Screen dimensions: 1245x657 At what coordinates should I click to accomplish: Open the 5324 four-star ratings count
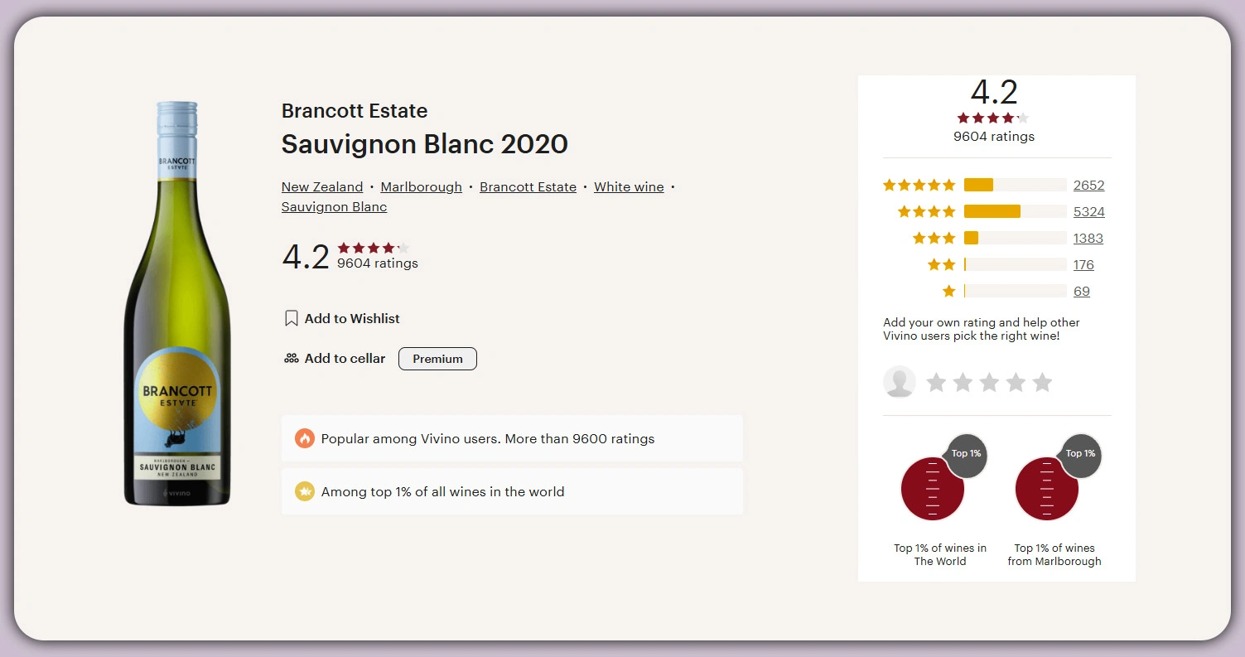click(x=1088, y=212)
